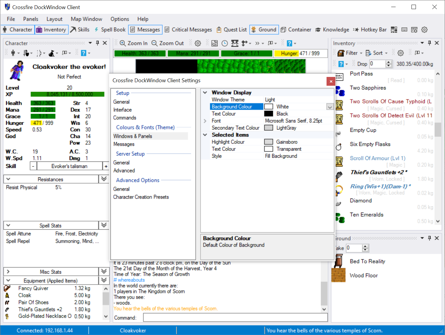Click Zoom In on the map
This screenshot has height=335, width=445.
coord(134,43)
